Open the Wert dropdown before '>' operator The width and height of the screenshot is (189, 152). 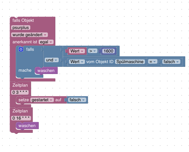pyautogui.click(x=77, y=51)
